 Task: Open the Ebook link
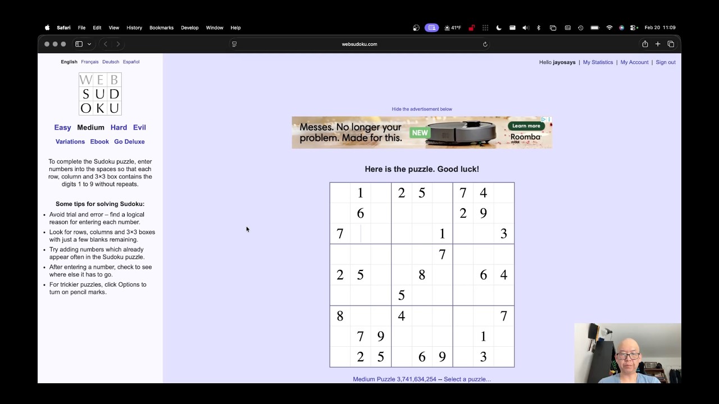click(x=99, y=141)
